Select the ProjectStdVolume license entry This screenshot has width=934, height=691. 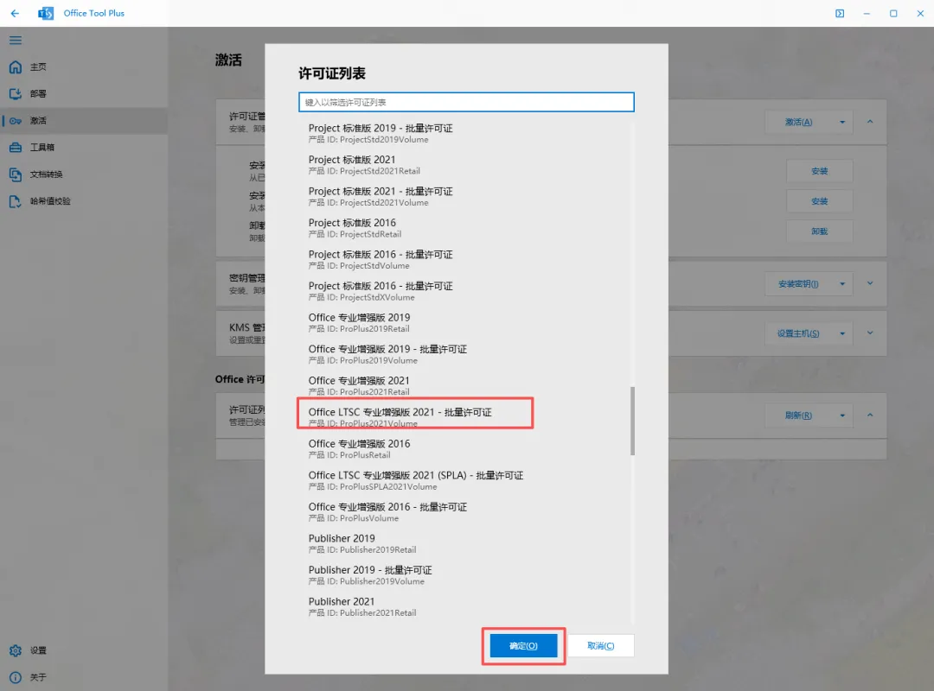(466, 259)
